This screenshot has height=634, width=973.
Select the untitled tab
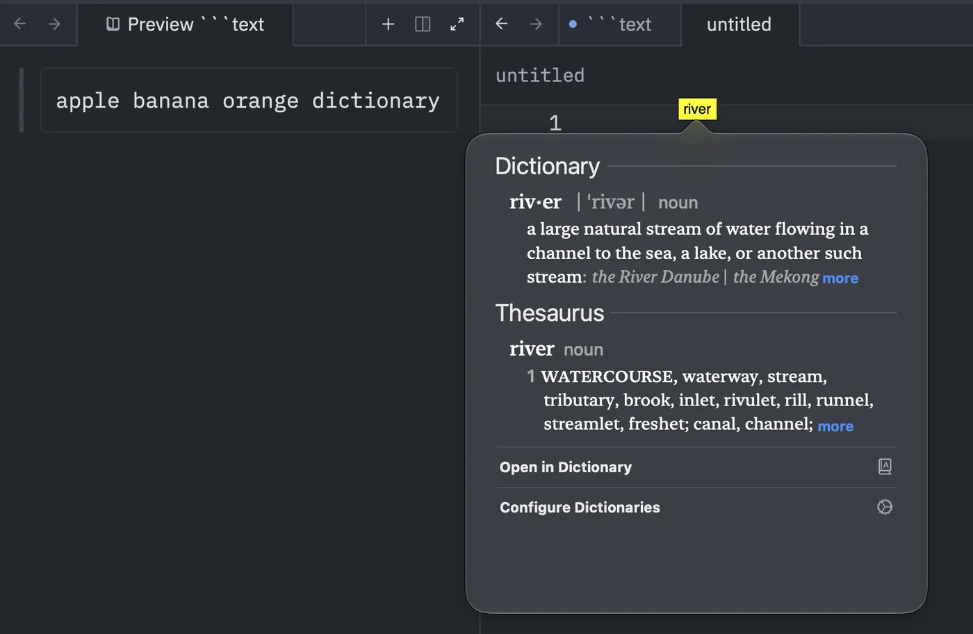pyautogui.click(x=739, y=24)
